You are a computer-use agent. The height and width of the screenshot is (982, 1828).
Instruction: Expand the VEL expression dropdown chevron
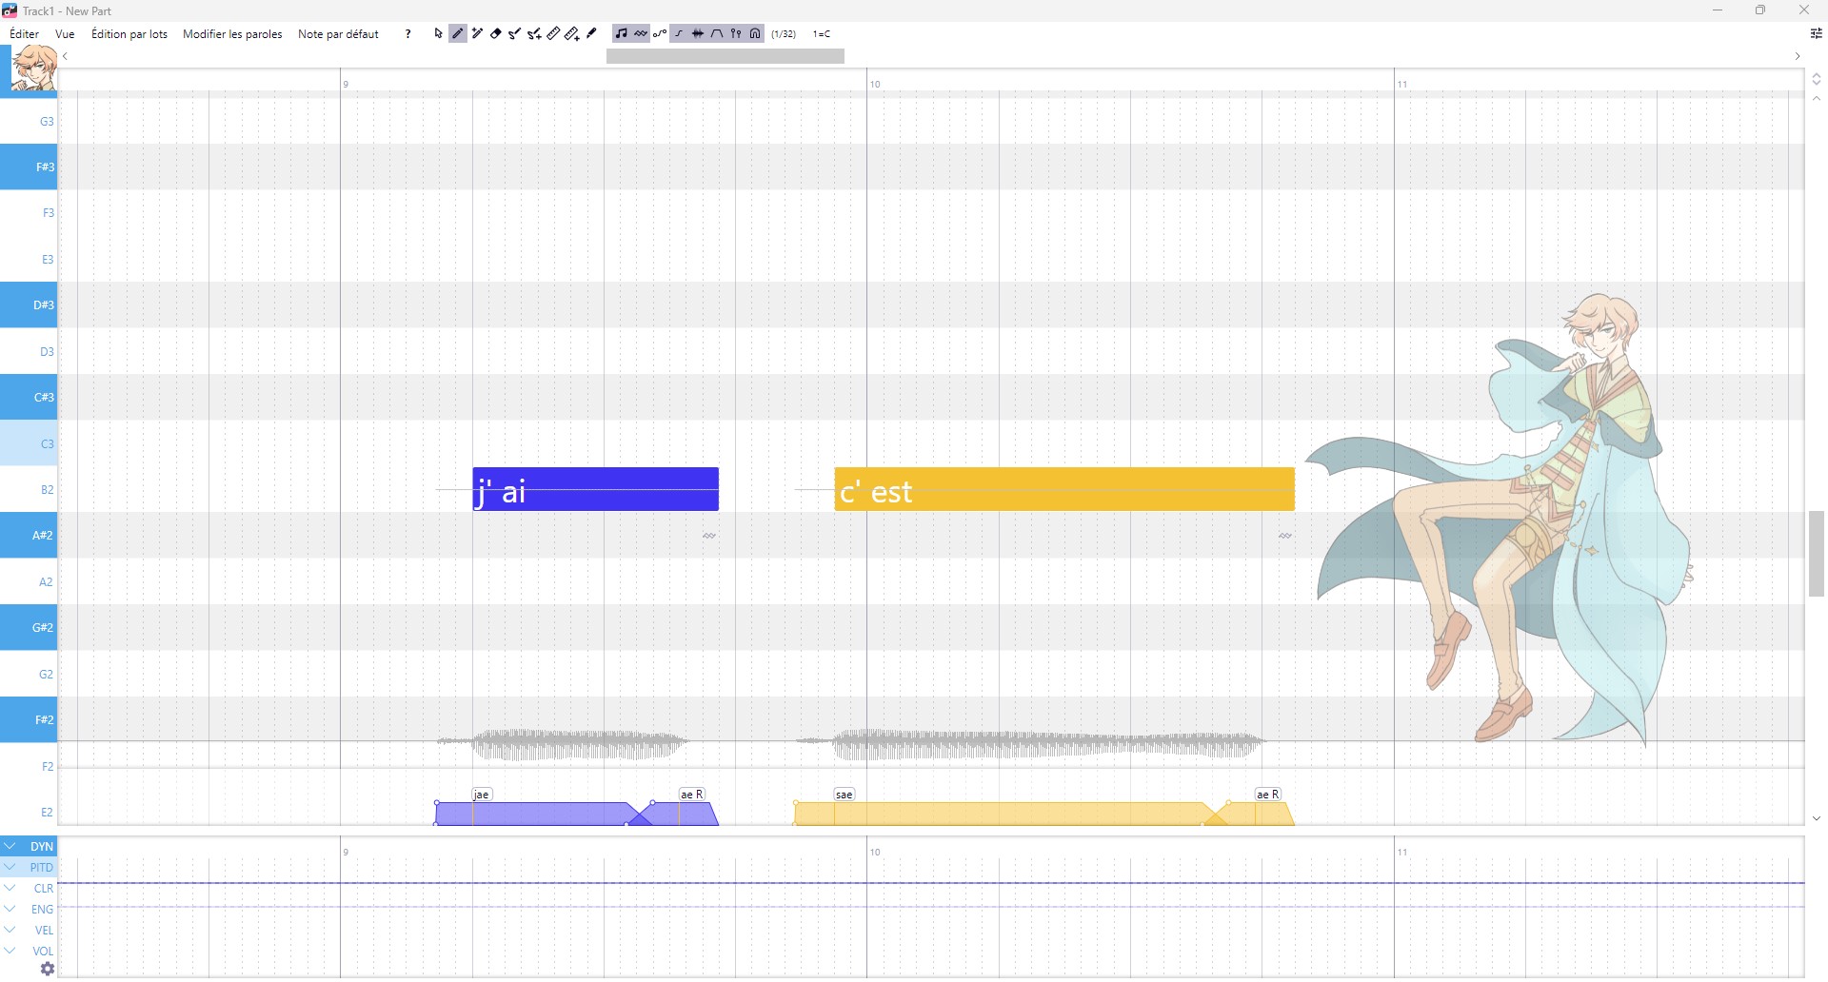pos(10,930)
